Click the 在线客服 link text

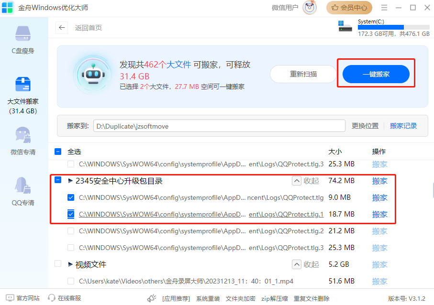click(69, 298)
